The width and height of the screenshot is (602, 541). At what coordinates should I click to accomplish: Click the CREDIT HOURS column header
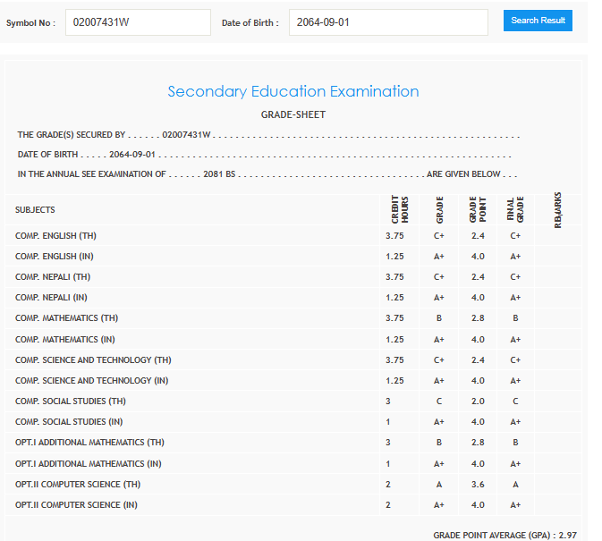[399, 210]
